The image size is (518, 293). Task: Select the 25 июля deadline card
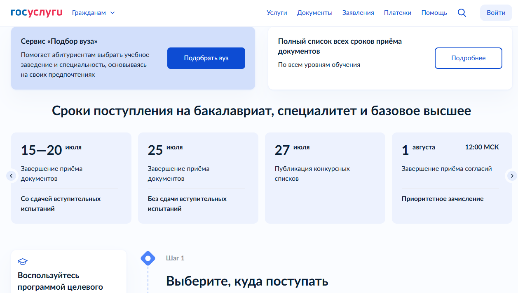[198, 178]
